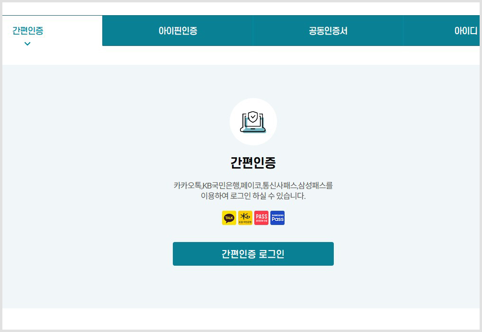Switch to the 아이핀인증 tab
Screen dimensions: 482x332
[177, 30]
